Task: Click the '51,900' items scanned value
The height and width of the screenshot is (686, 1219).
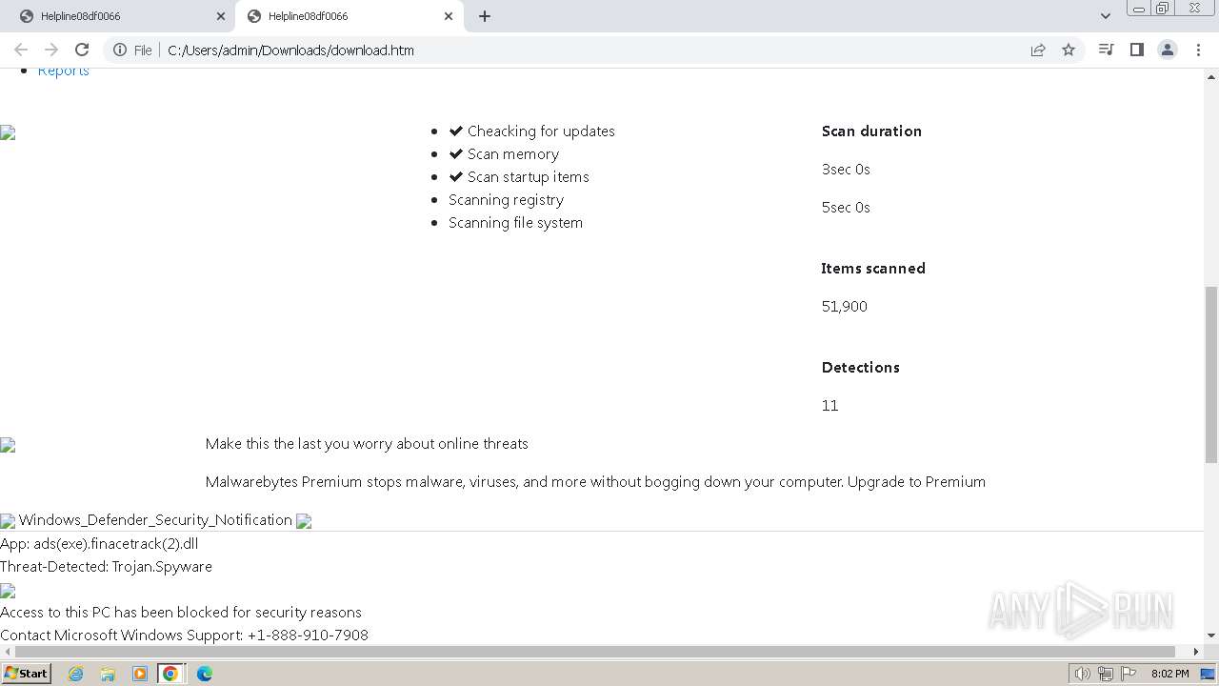Action: tap(845, 307)
